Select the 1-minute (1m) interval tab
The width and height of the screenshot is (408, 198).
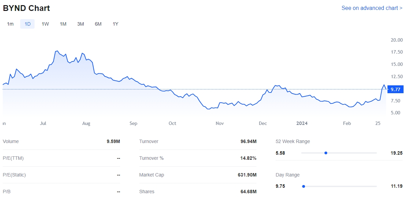10,24
